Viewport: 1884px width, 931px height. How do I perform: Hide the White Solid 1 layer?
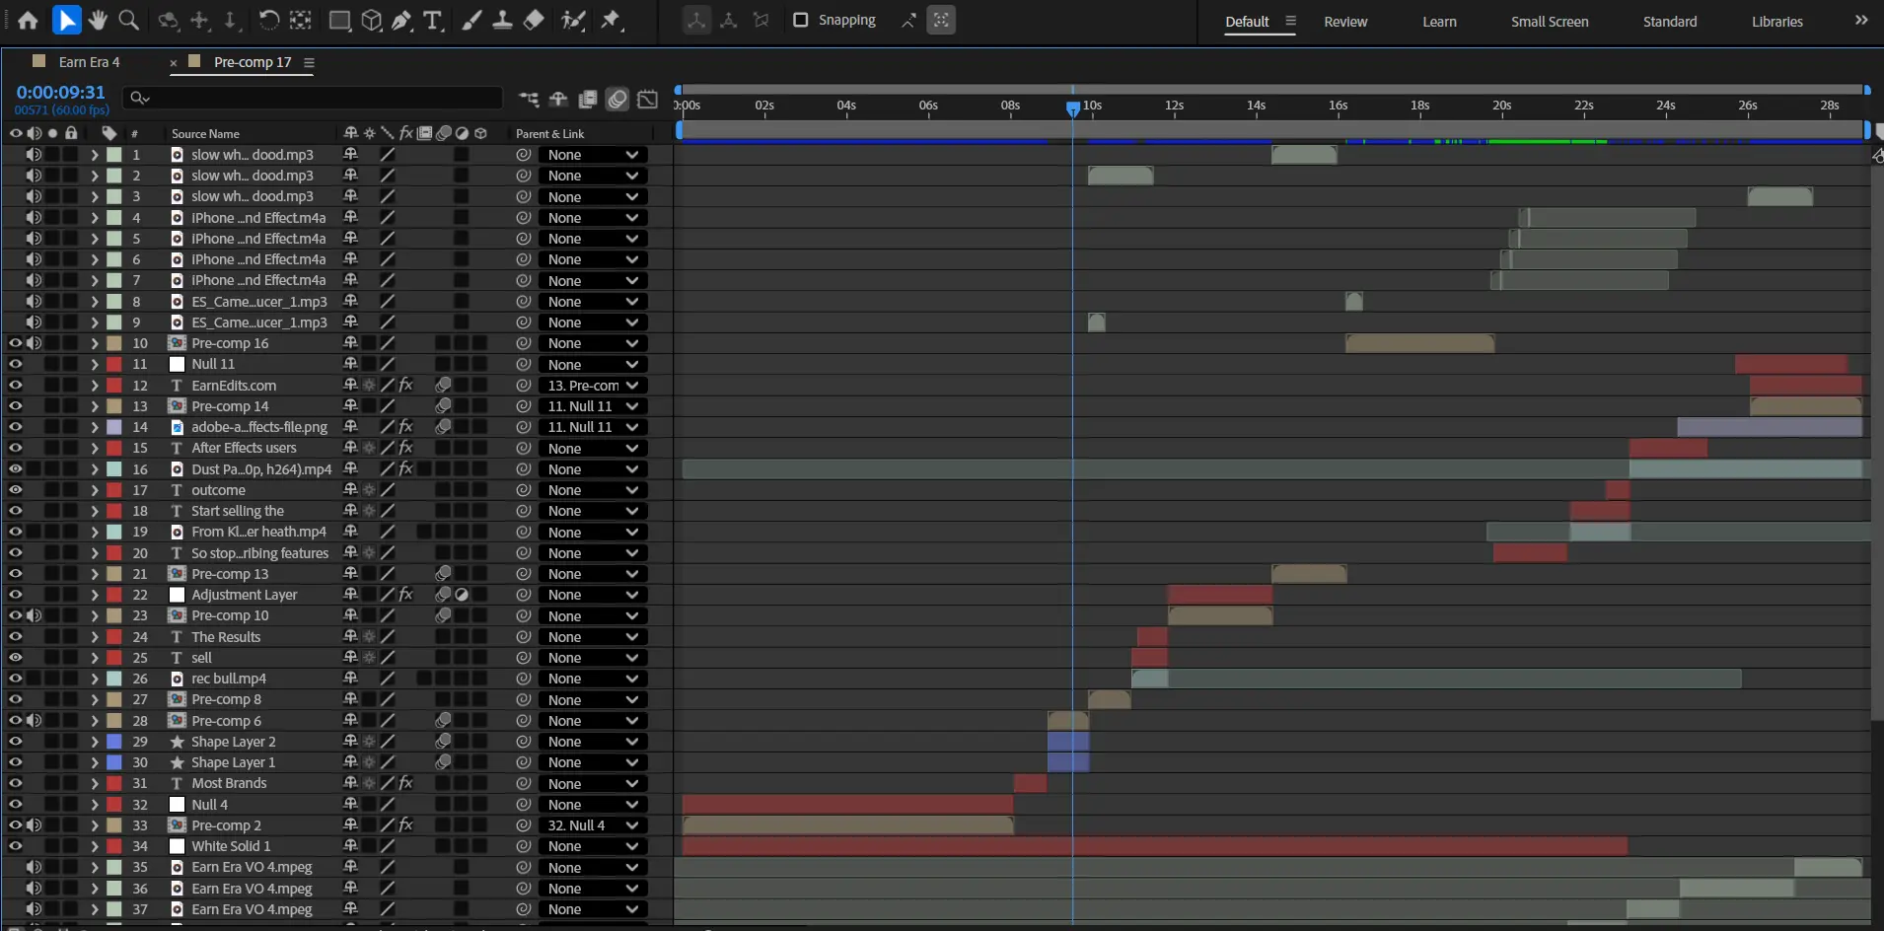click(16, 846)
